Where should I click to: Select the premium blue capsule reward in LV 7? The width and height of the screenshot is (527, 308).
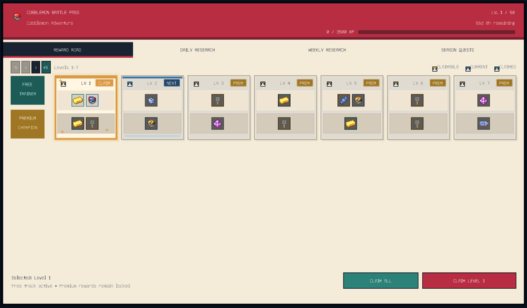point(484,123)
